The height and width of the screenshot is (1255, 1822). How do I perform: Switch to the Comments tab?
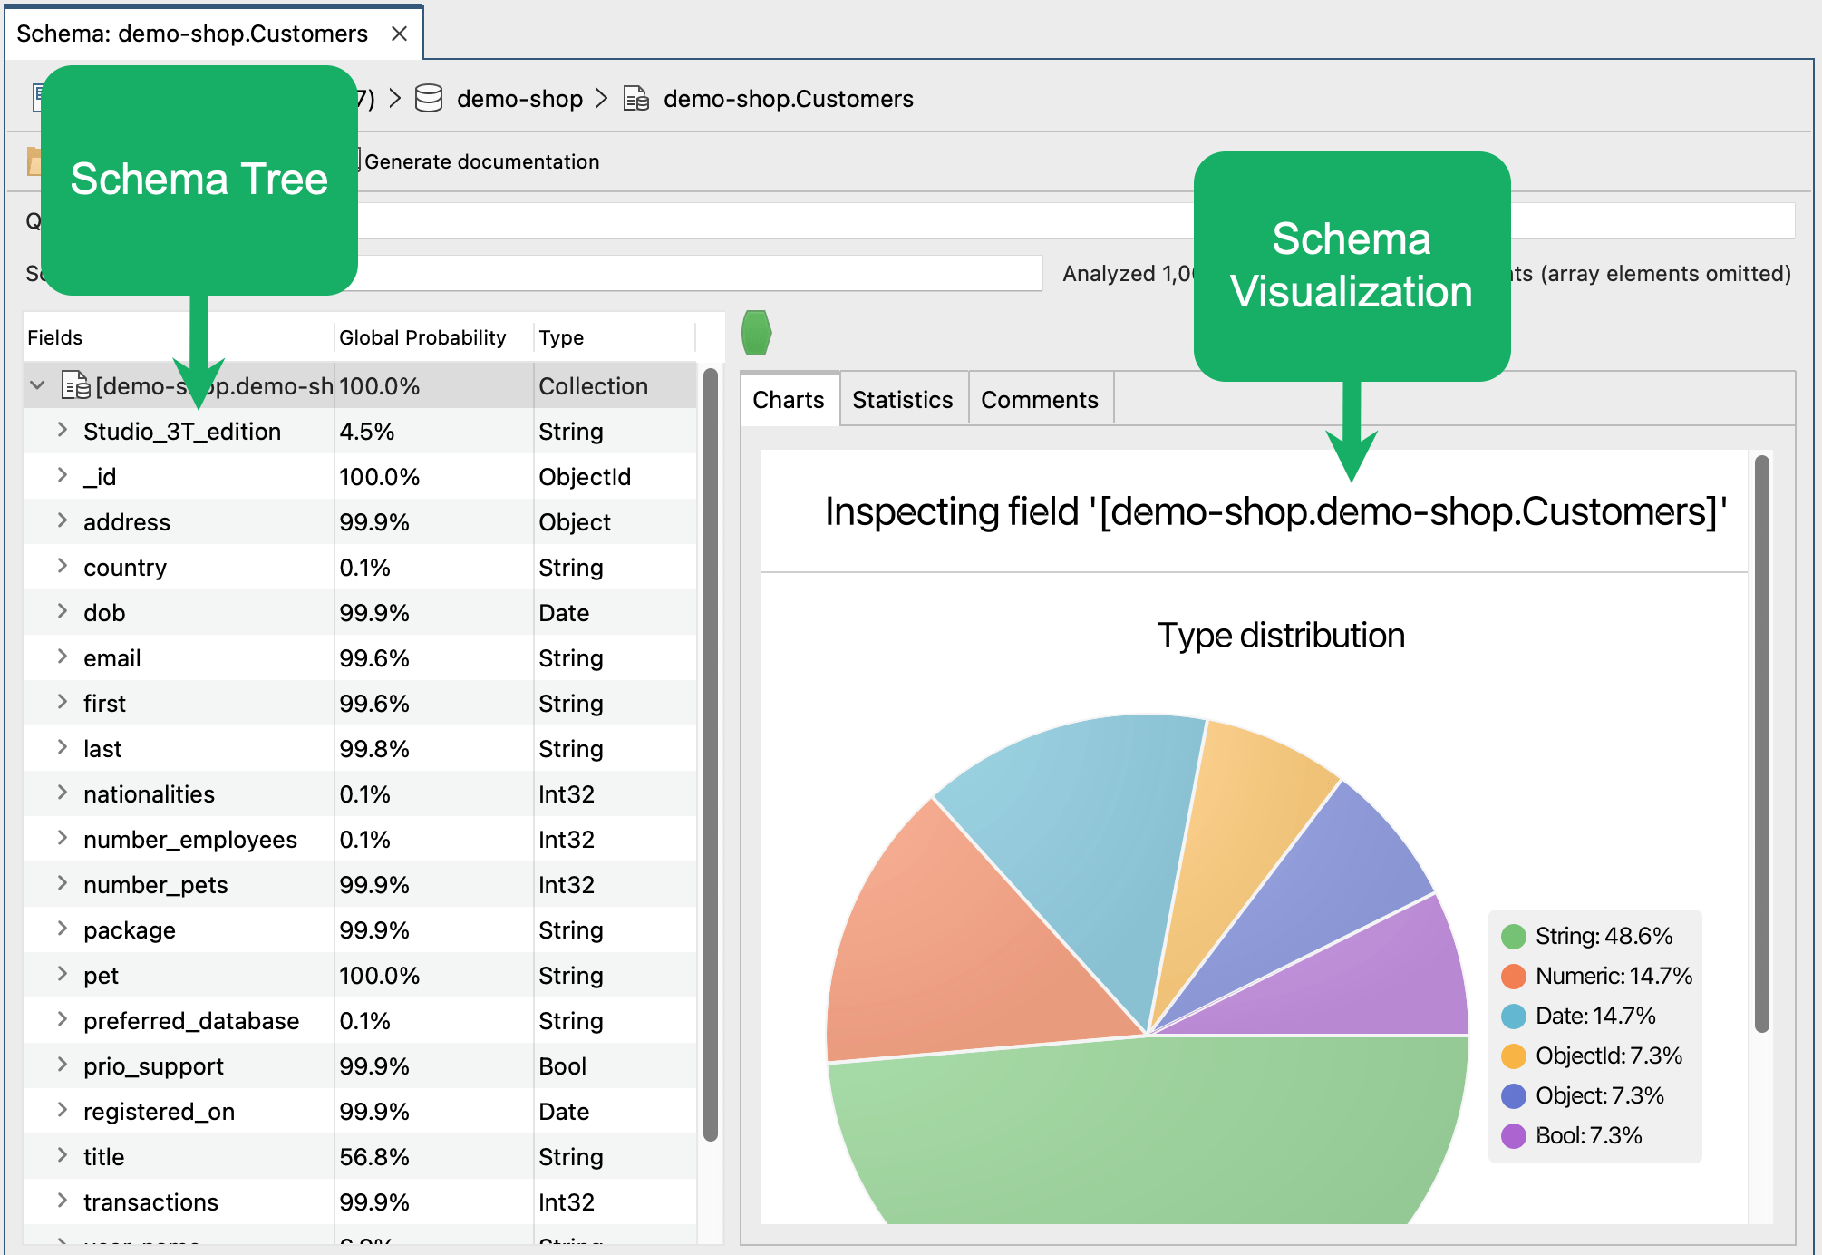point(1040,399)
